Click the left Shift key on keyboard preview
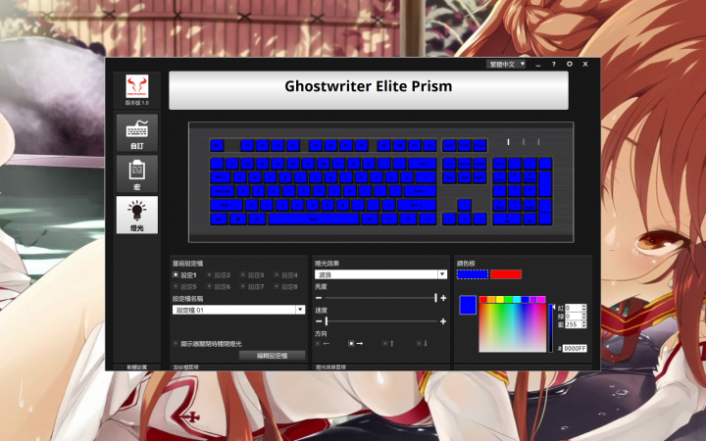This screenshot has width=706, height=441. pos(227,205)
